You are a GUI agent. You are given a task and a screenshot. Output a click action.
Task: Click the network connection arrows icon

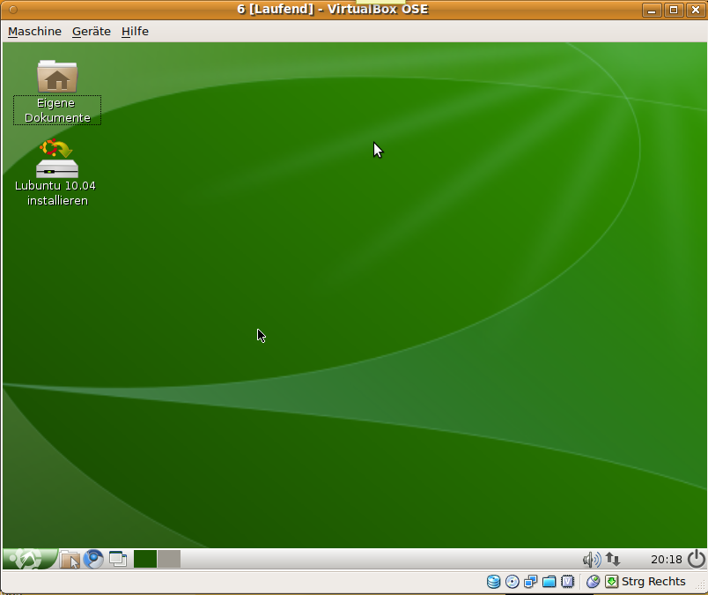point(613,559)
